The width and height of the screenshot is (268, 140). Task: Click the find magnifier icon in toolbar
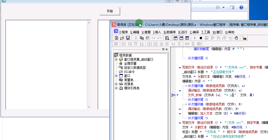click(167, 38)
